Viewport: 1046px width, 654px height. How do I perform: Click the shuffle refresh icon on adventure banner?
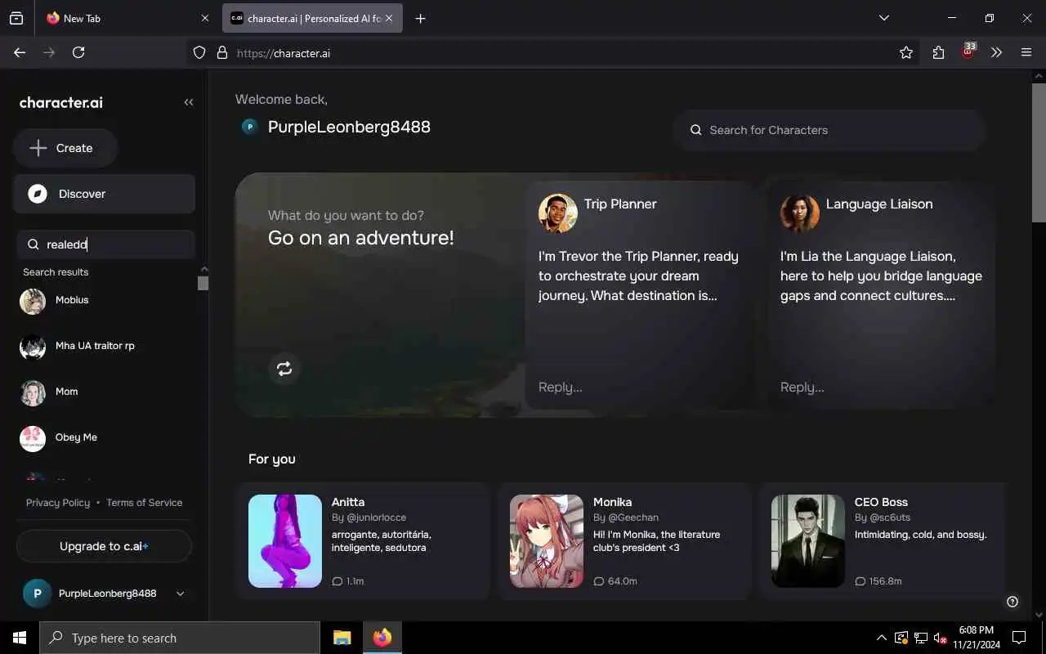click(284, 369)
